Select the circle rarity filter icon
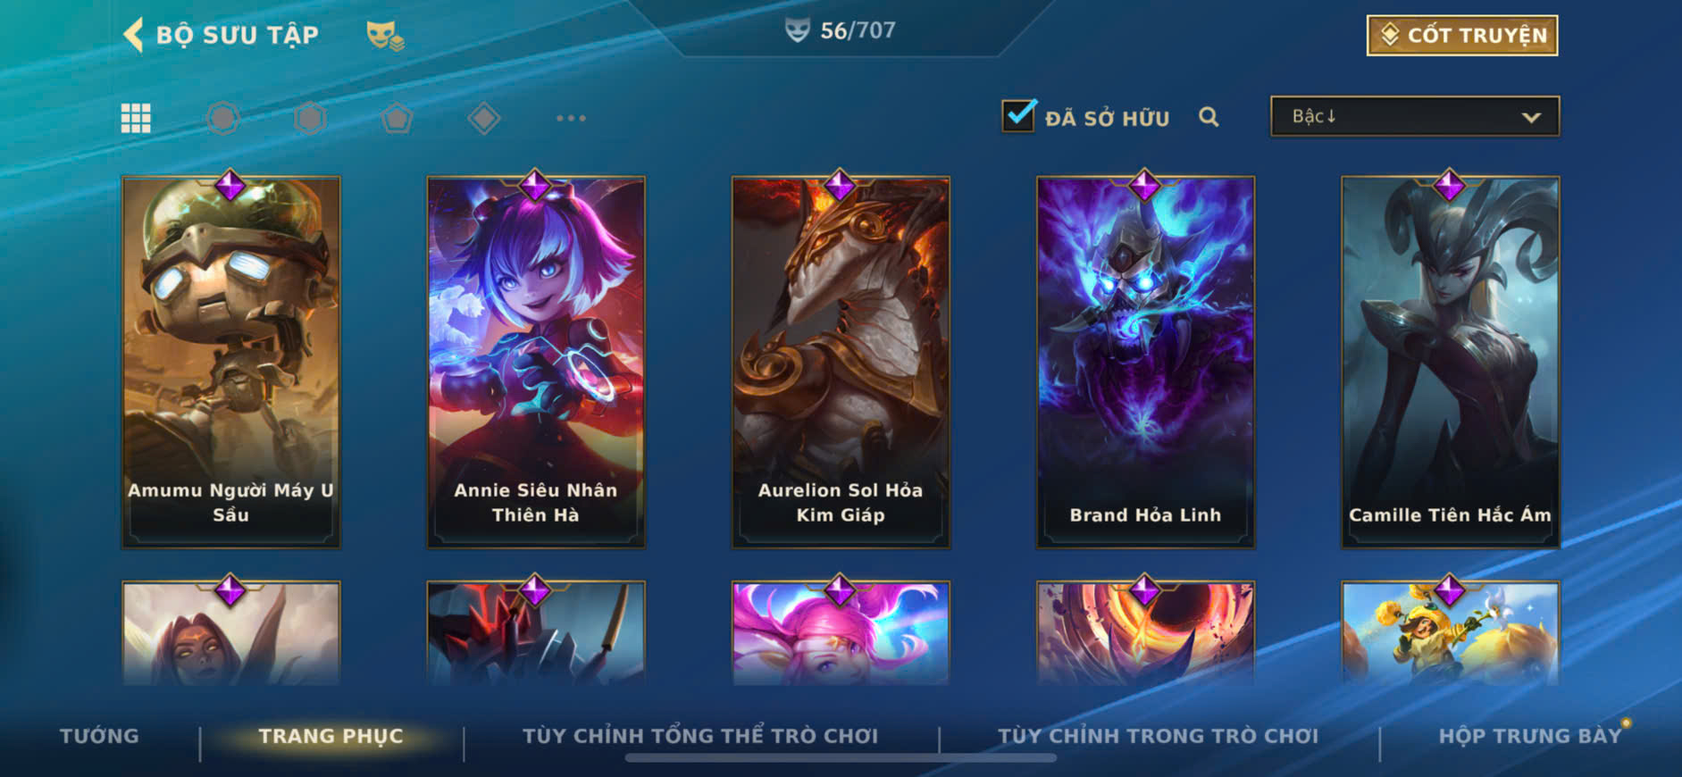1682x777 pixels. [223, 118]
